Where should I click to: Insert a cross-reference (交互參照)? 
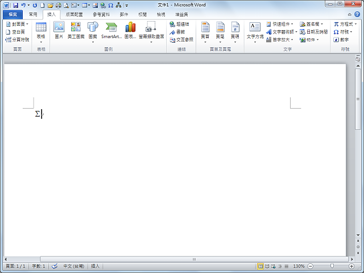[181, 40]
